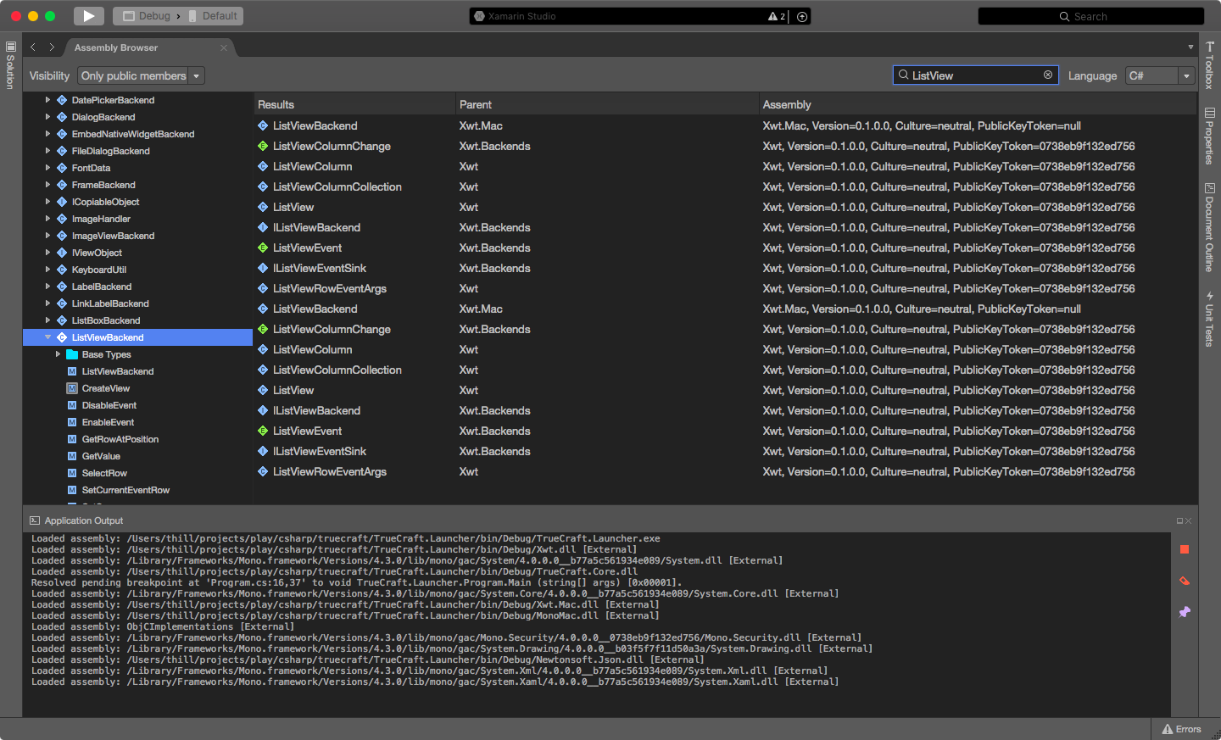The width and height of the screenshot is (1221, 740).
Task: Run the project with the play button
Action: 89,16
